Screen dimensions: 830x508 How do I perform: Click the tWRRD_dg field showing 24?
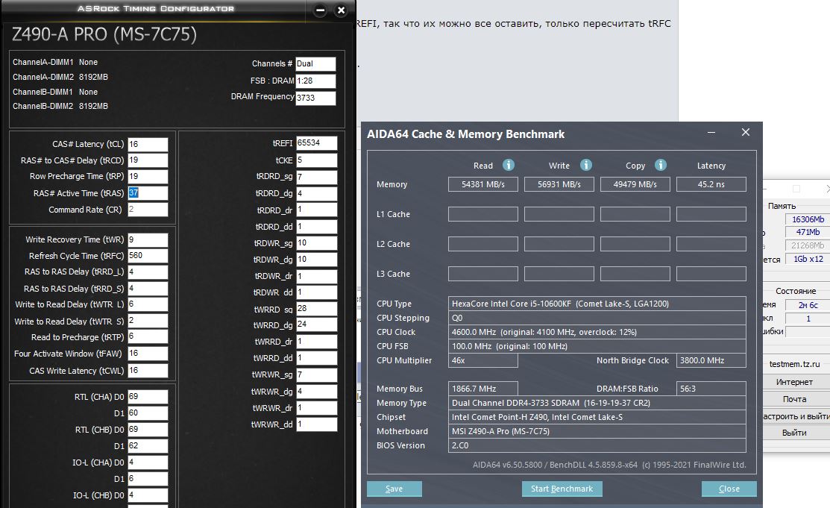click(316, 324)
